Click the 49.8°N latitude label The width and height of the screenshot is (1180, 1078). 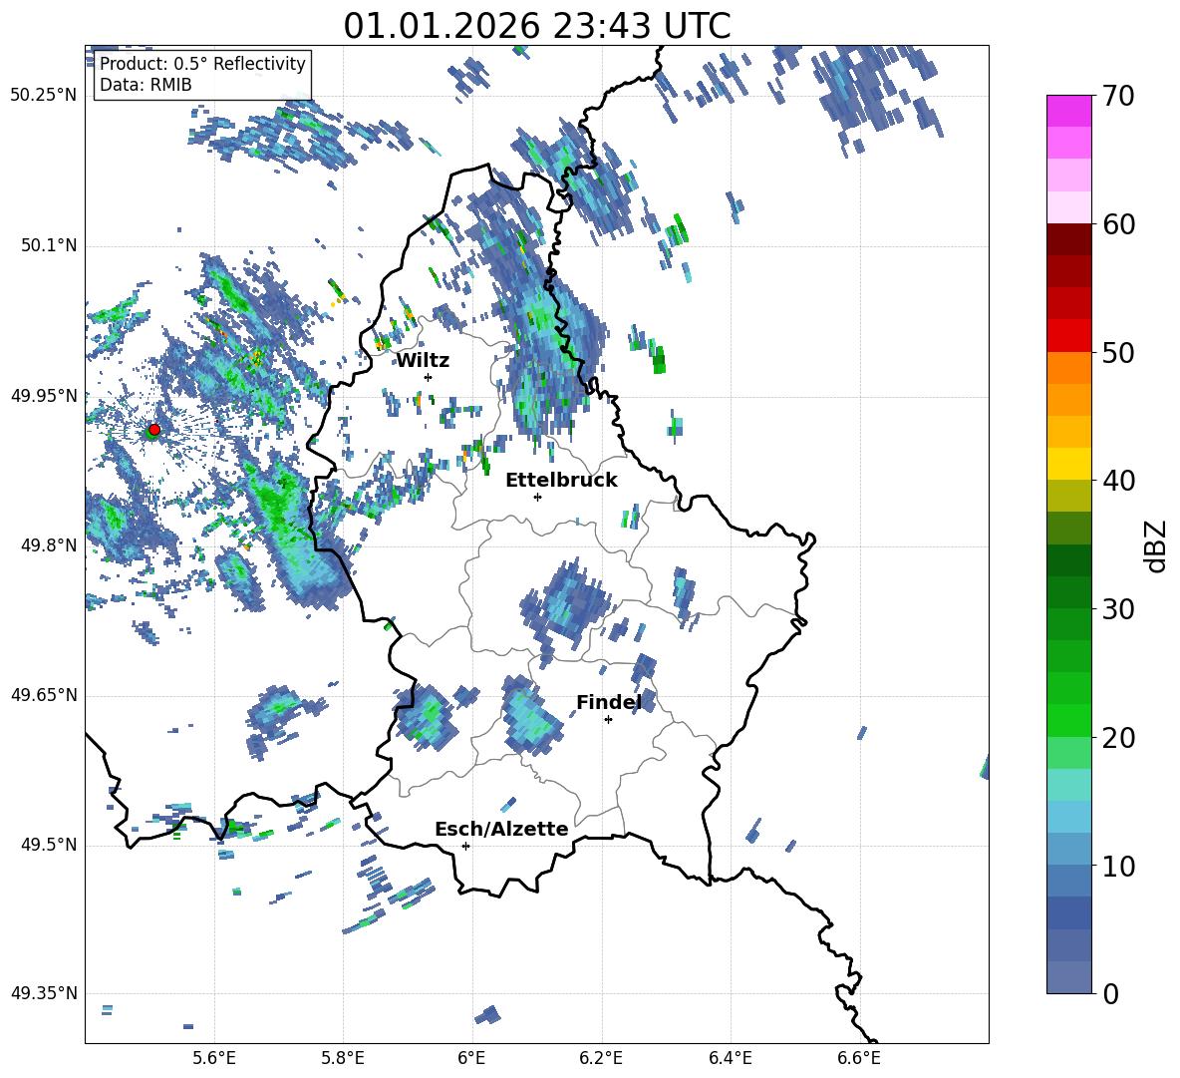(48, 545)
